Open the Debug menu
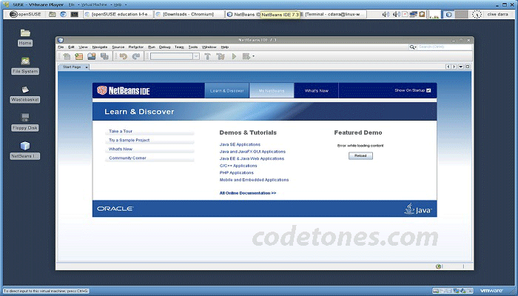Image resolution: width=518 pixels, height=296 pixels. tap(164, 47)
